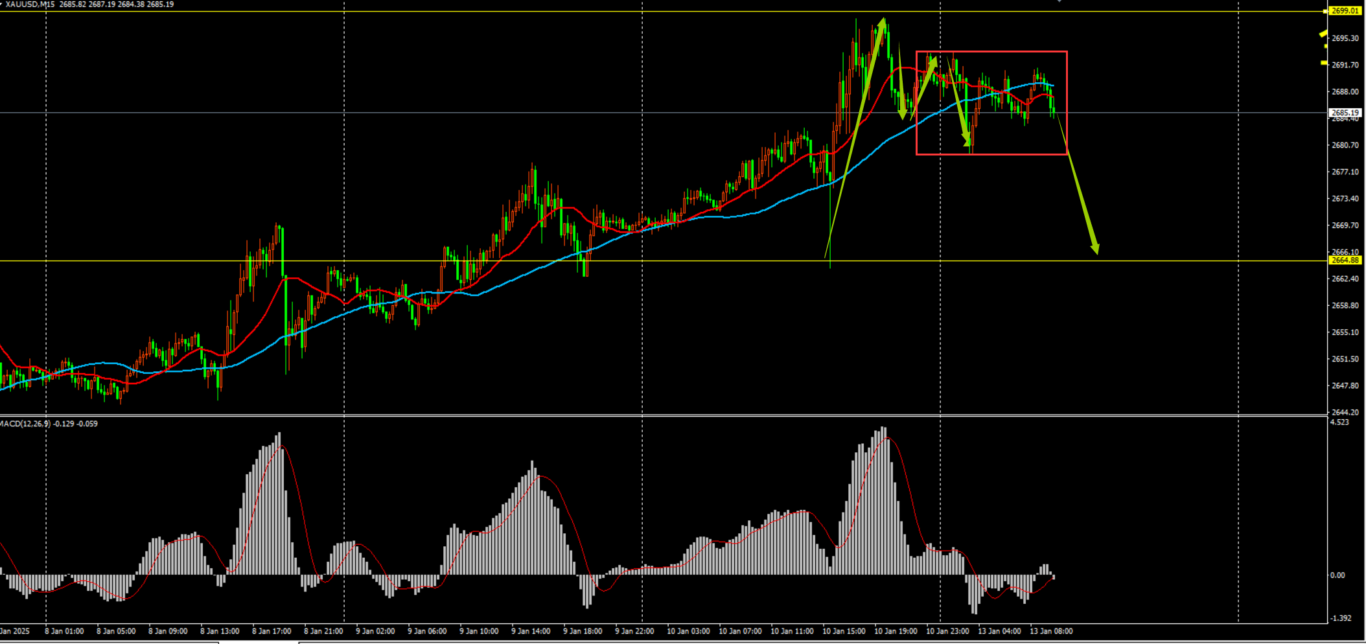Click the yellow 2699.01 price level label
Image resolution: width=1366 pixels, height=644 pixels.
point(1345,11)
